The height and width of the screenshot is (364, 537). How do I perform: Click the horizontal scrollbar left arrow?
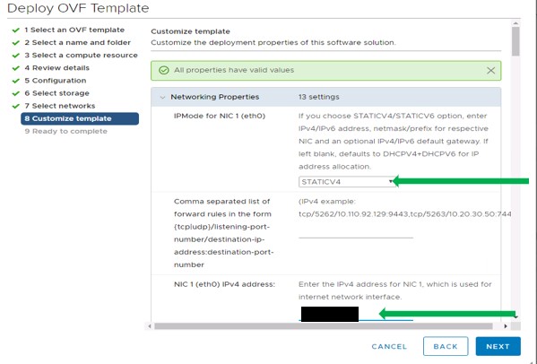click(150, 326)
